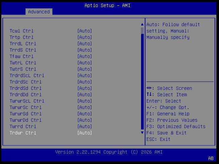Open the TrdrdDd Ctrl [Auto] value
This screenshot has width=219, height=164.
point(85,95)
